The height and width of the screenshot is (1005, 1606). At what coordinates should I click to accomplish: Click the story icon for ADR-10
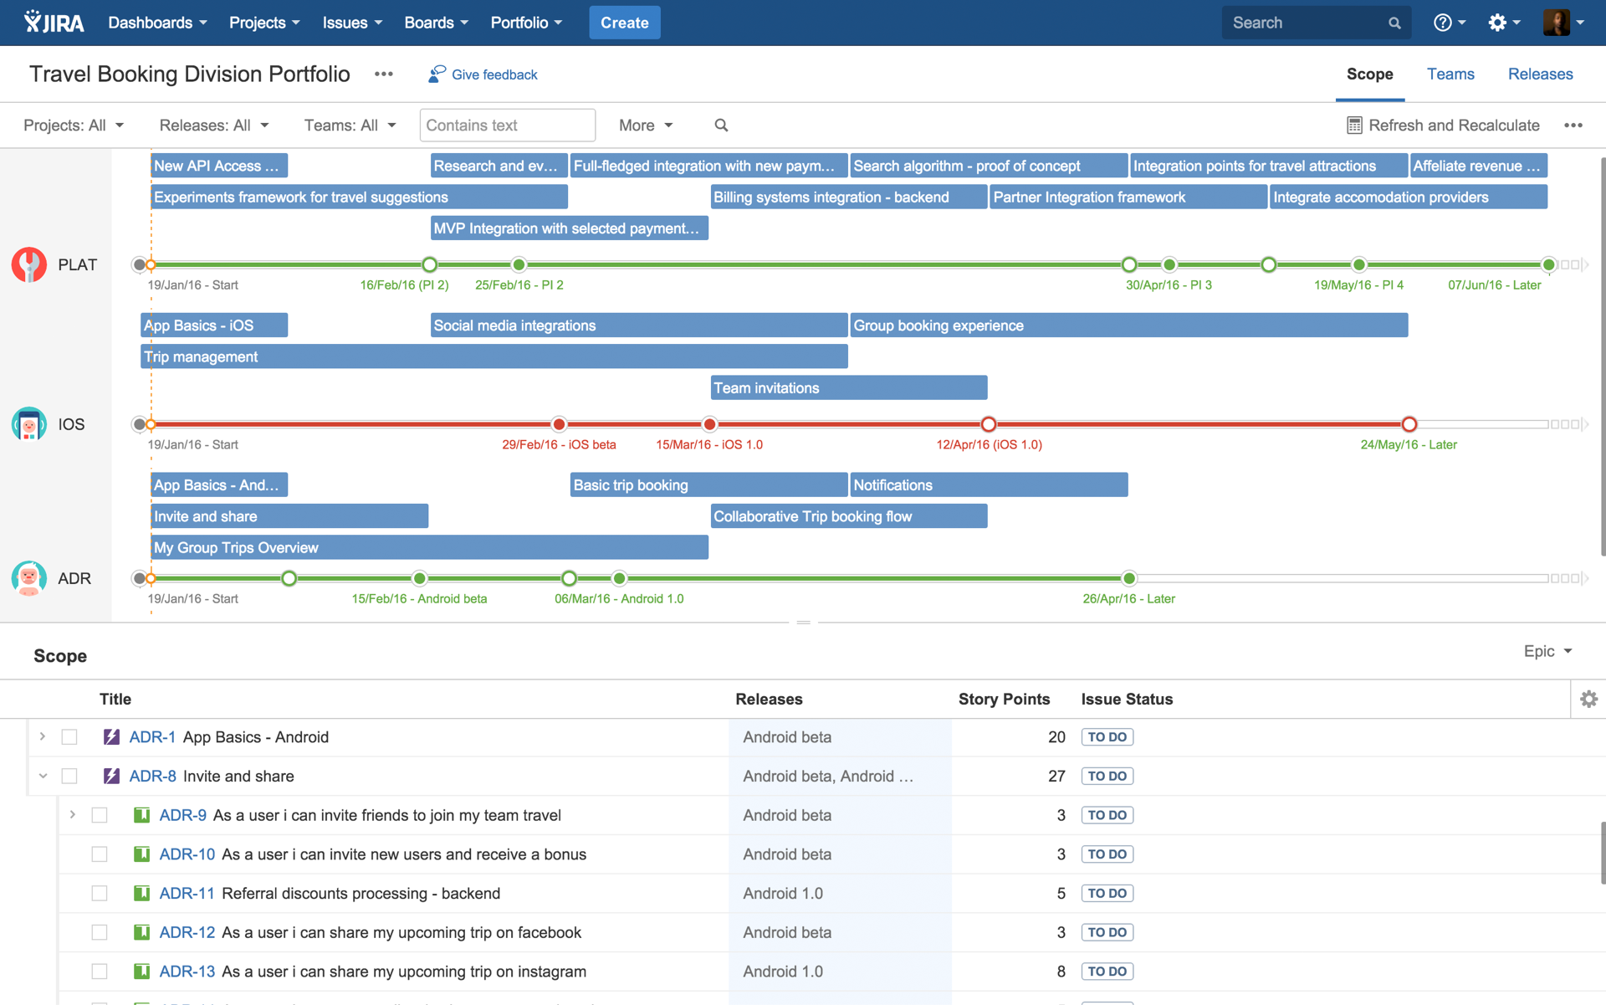tap(141, 854)
